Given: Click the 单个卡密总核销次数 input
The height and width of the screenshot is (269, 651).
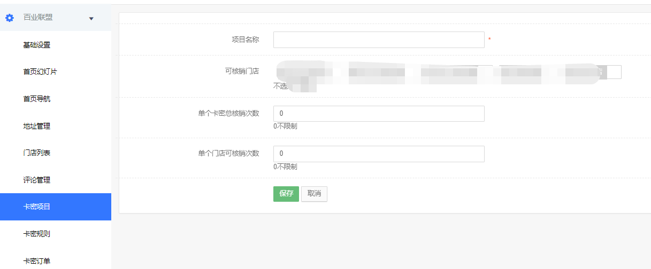Looking at the screenshot, I should pos(379,114).
